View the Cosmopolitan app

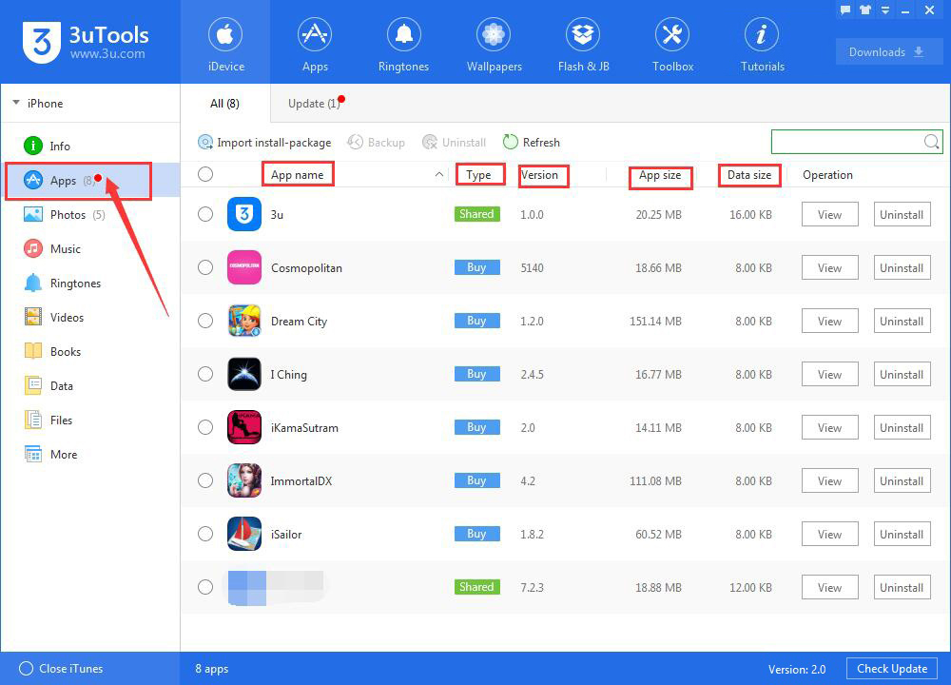(x=829, y=267)
